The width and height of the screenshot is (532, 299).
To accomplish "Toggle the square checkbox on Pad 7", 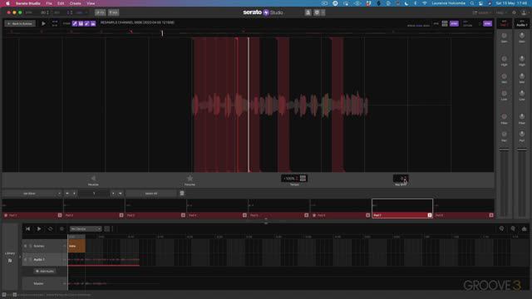I will tap(430, 215).
